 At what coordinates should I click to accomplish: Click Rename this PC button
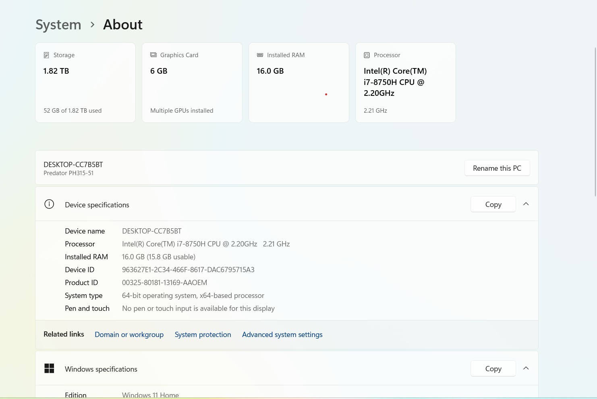[x=497, y=168]
